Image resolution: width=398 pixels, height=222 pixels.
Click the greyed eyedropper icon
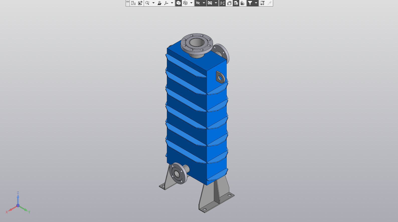pyautogui.click(x=269, y=3)
